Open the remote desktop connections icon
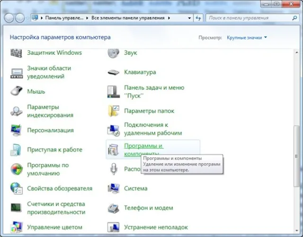 point(114,131)
